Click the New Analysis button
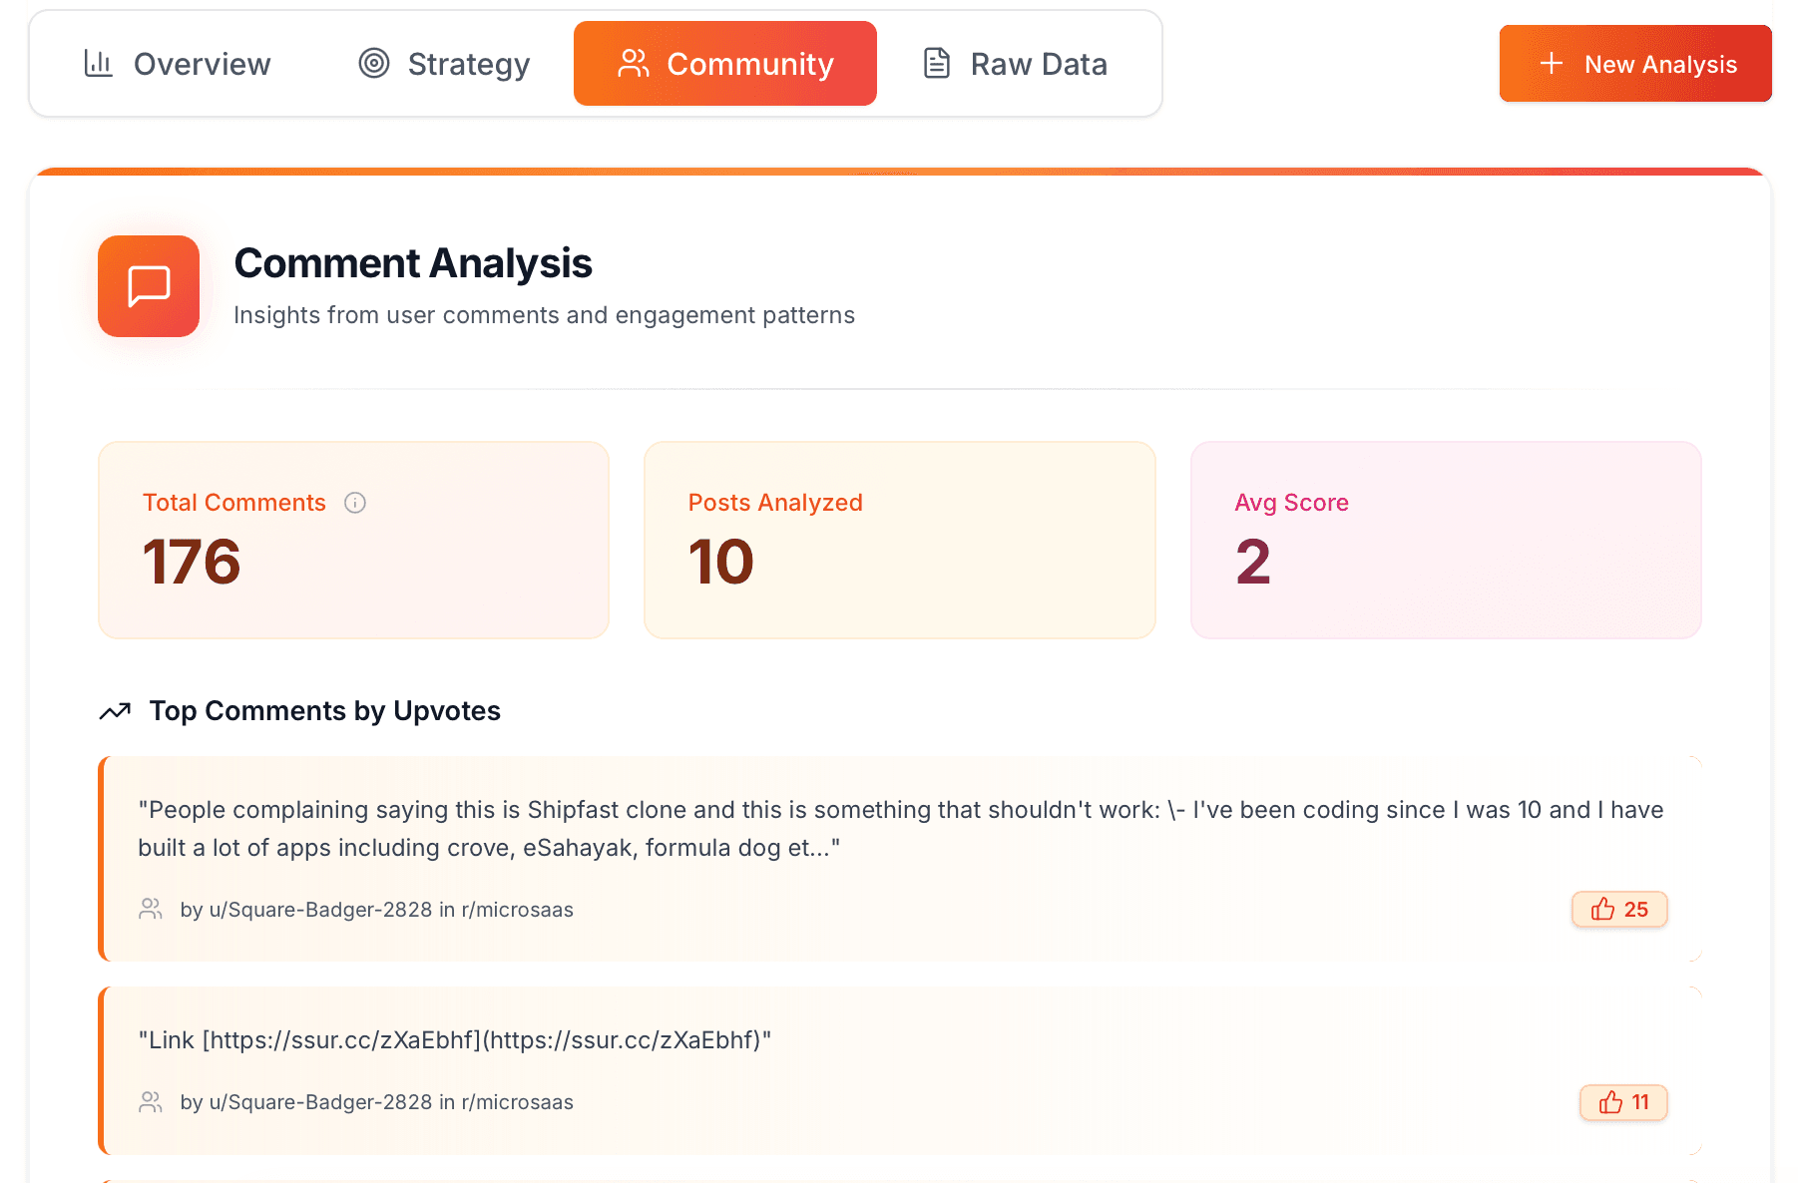This screenshot has height=1183, width=1798. pos(1635,63)
